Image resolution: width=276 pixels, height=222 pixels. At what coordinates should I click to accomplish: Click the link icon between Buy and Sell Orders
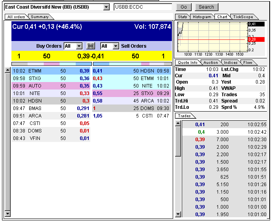(91, 46)
